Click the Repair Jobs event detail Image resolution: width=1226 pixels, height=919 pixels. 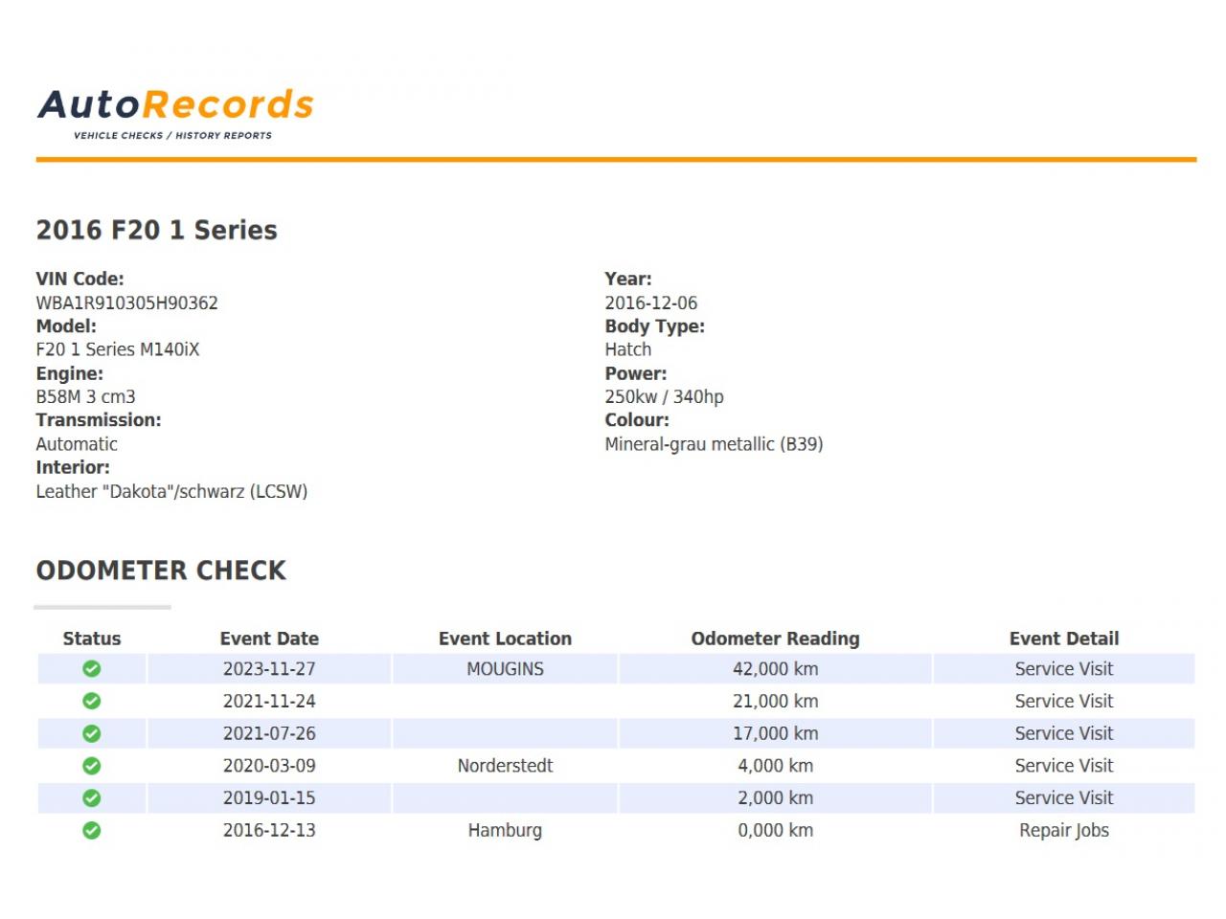1063,831
